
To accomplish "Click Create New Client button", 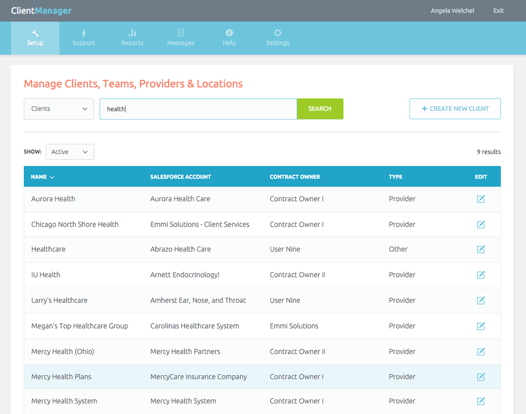I will (x=455, y=109).
